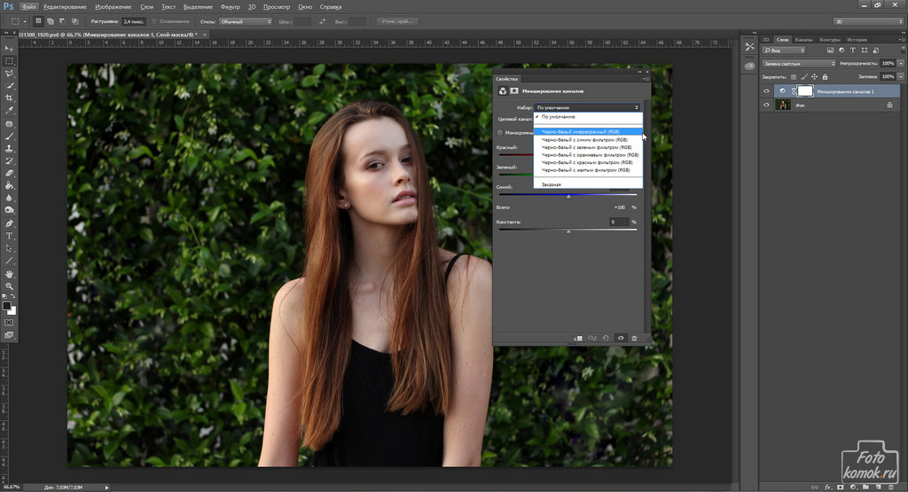Viewport: 908px width, 492px height.
Task: Select the Eyedropper tool
Action: click(x=9, y=111)
